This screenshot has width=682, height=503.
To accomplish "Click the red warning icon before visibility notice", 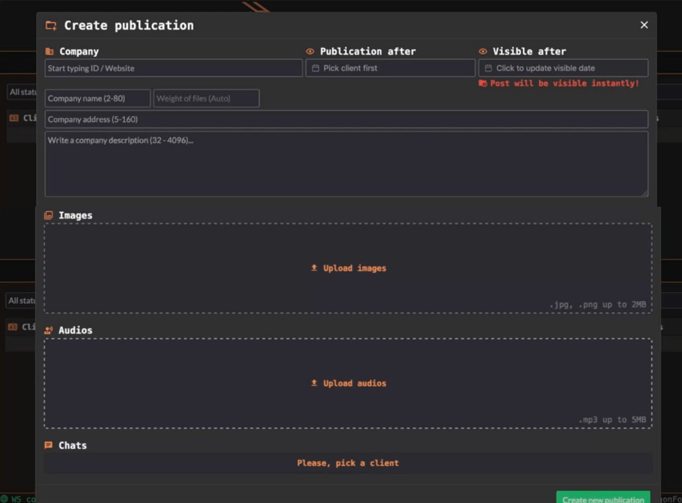I will (x=484, y=83).
